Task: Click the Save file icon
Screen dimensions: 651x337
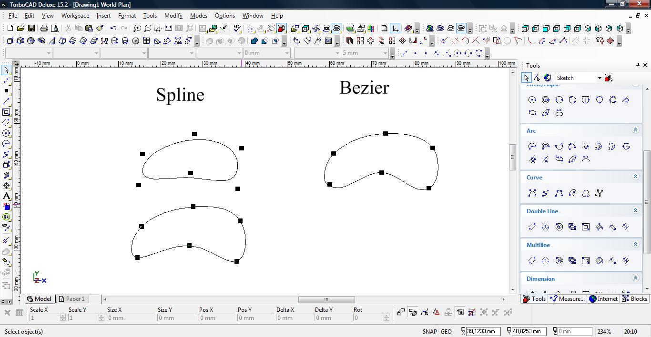Action: pos(31,29)
